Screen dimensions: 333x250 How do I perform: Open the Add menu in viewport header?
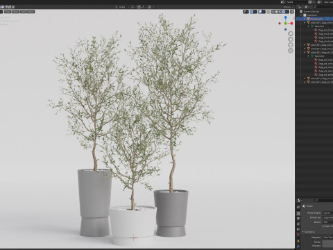(23, 11)
